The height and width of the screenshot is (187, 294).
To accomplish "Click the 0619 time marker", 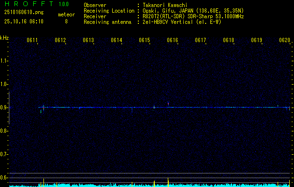I will [257, 40].
